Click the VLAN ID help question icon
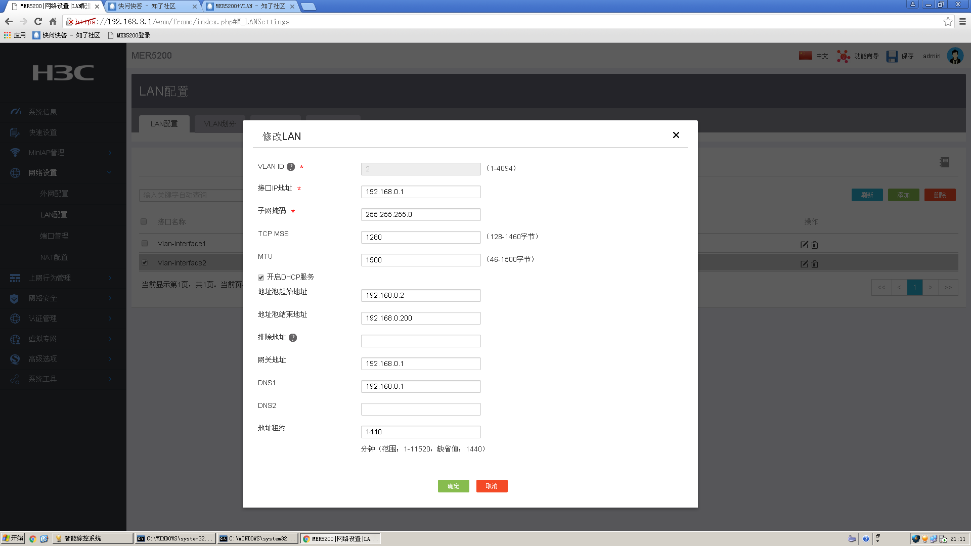Image resolution: width=971 pixels, height=546 pixels. click(291, 167)
